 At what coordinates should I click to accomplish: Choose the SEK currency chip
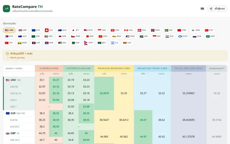169,30
